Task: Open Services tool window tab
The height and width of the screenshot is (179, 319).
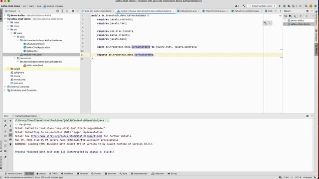Action: coord(110,174)
